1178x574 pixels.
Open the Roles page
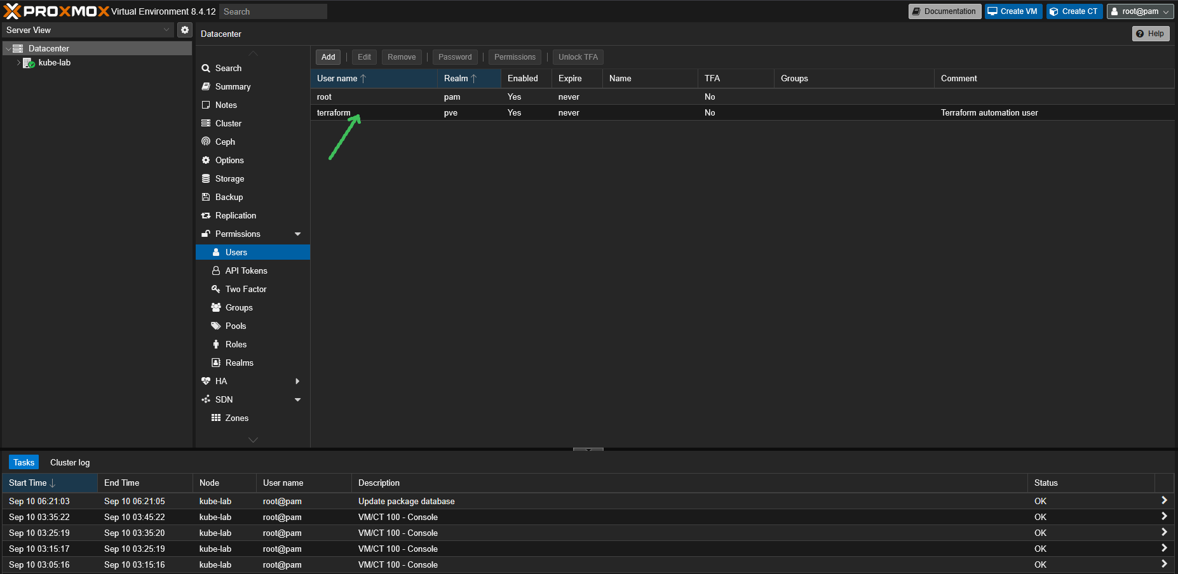tap(236, 344)
